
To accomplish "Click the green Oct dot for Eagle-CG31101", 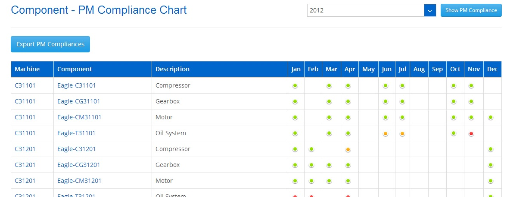I will [454, 102].
